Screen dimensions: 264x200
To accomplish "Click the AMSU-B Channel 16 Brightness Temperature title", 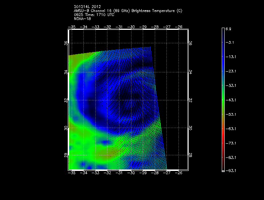I will click(x=128, y=11).
